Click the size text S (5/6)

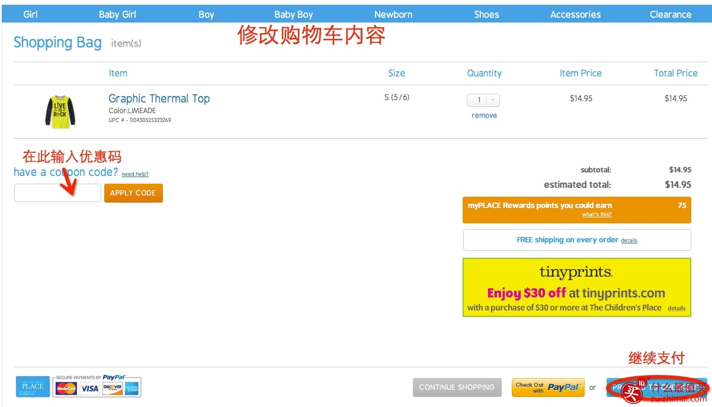(x=397, y=97)
